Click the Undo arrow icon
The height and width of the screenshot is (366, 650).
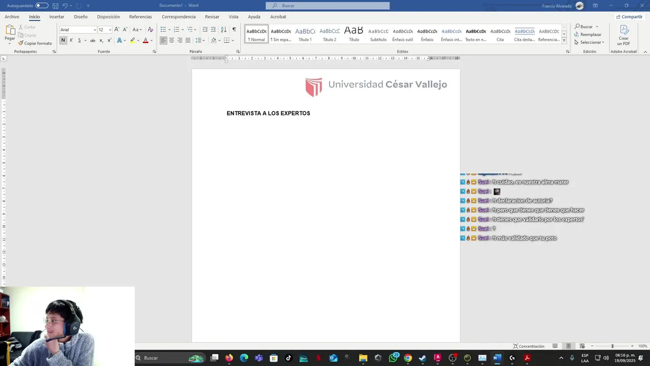65,6
